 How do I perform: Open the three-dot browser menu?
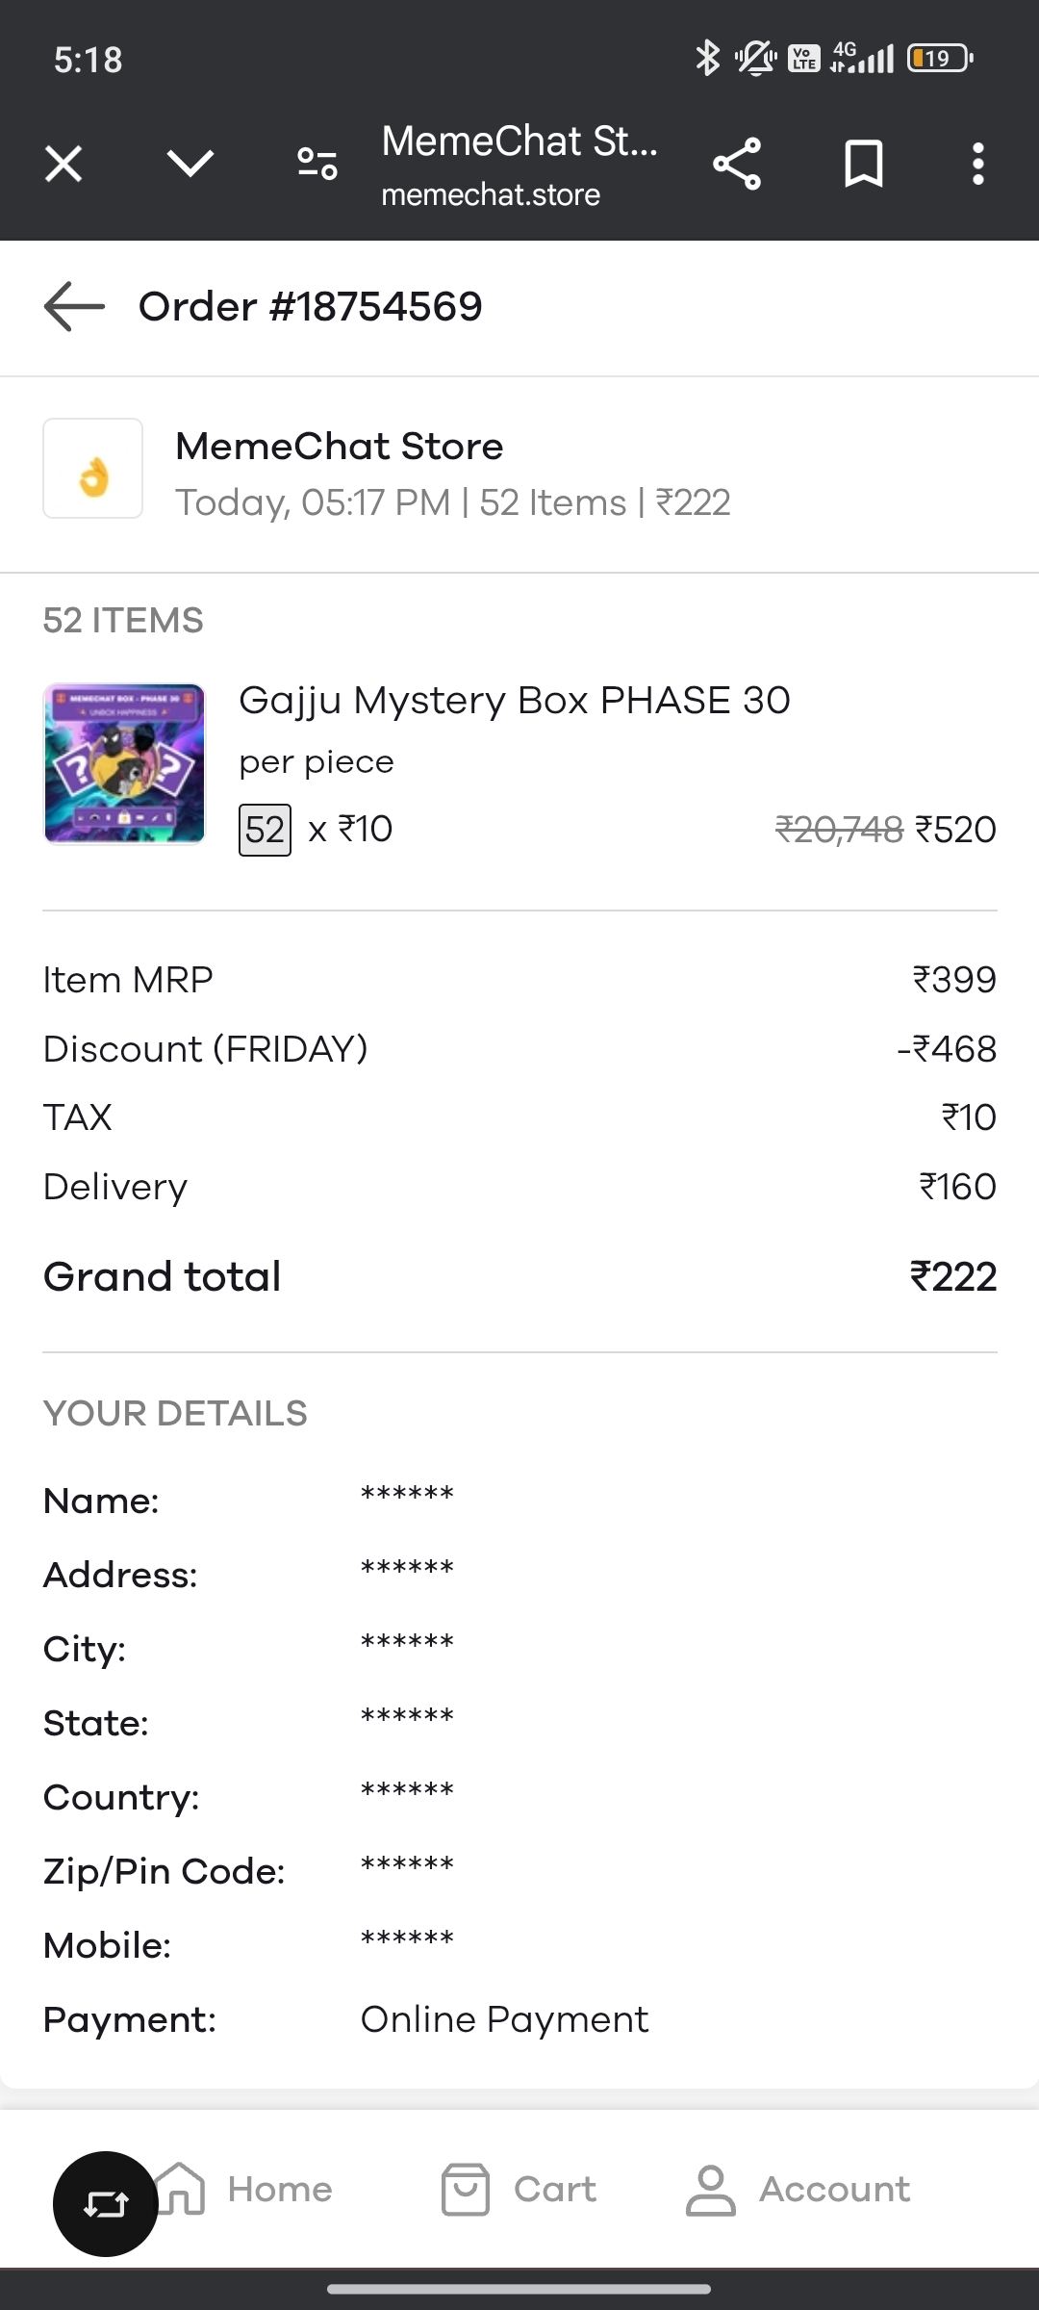[x=977, y=164]
